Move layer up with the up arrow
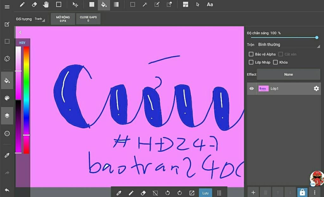This screenshot has width=324, height=197. pos(278,193)
